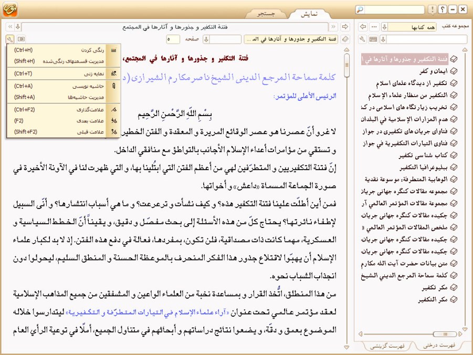
Task: Follow the blue link آراء علماء الإسلام في التيارات المتطرفة
Action: 148,312
